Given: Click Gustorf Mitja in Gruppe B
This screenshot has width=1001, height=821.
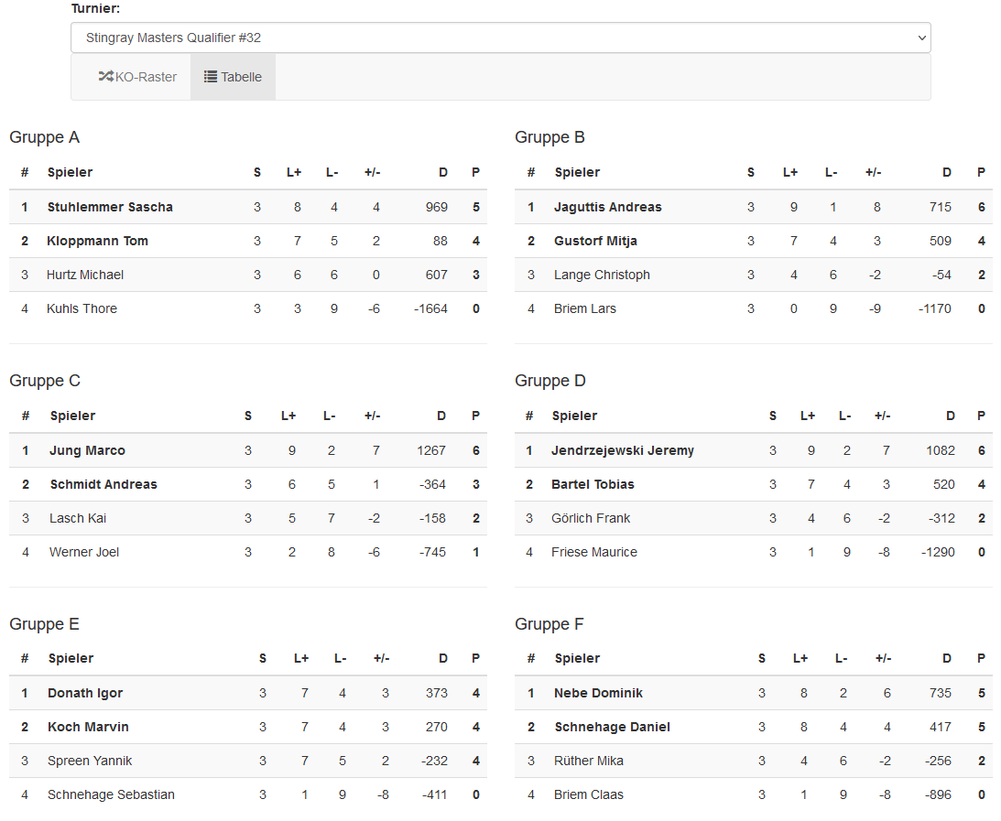Looking at the screenshot, I should click(x=595, y=241).
